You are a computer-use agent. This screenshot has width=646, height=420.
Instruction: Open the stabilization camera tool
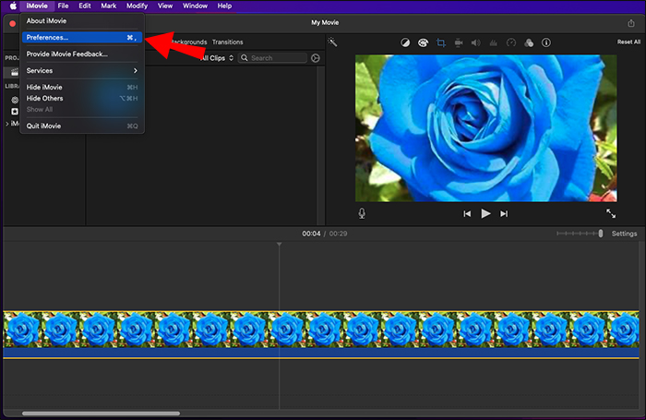[x=458, y=42]
